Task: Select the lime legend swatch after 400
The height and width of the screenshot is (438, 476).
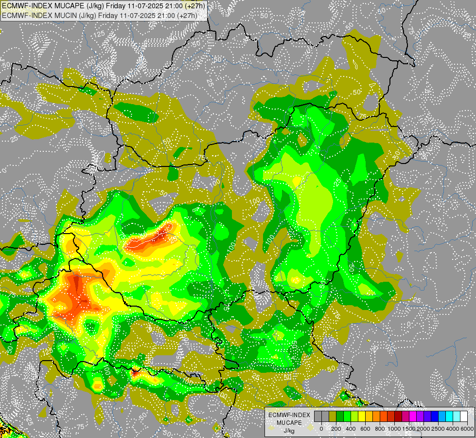Action: pos(354,417)
